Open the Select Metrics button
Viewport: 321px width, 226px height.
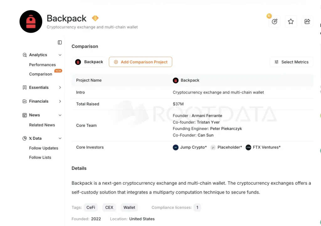pyautogui.click(x=292, y=62)
